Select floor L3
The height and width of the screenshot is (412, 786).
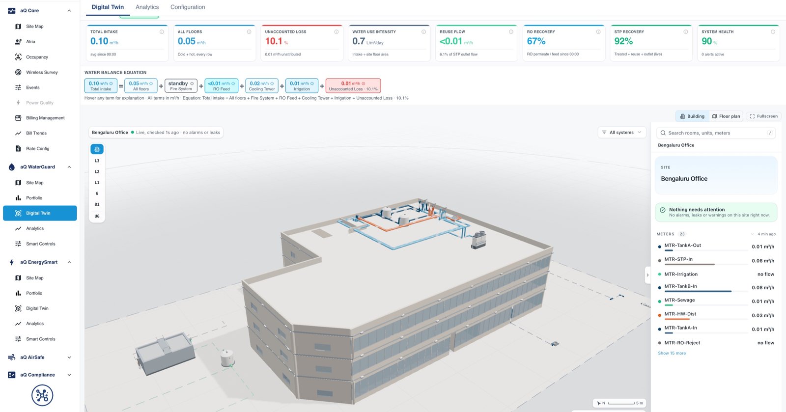click(97, 161)
